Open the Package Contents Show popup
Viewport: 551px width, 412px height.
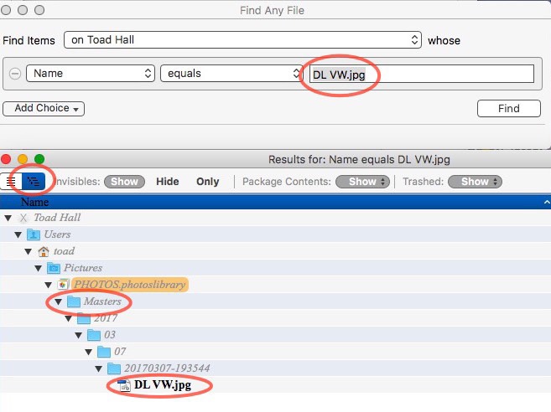(362, 182)
